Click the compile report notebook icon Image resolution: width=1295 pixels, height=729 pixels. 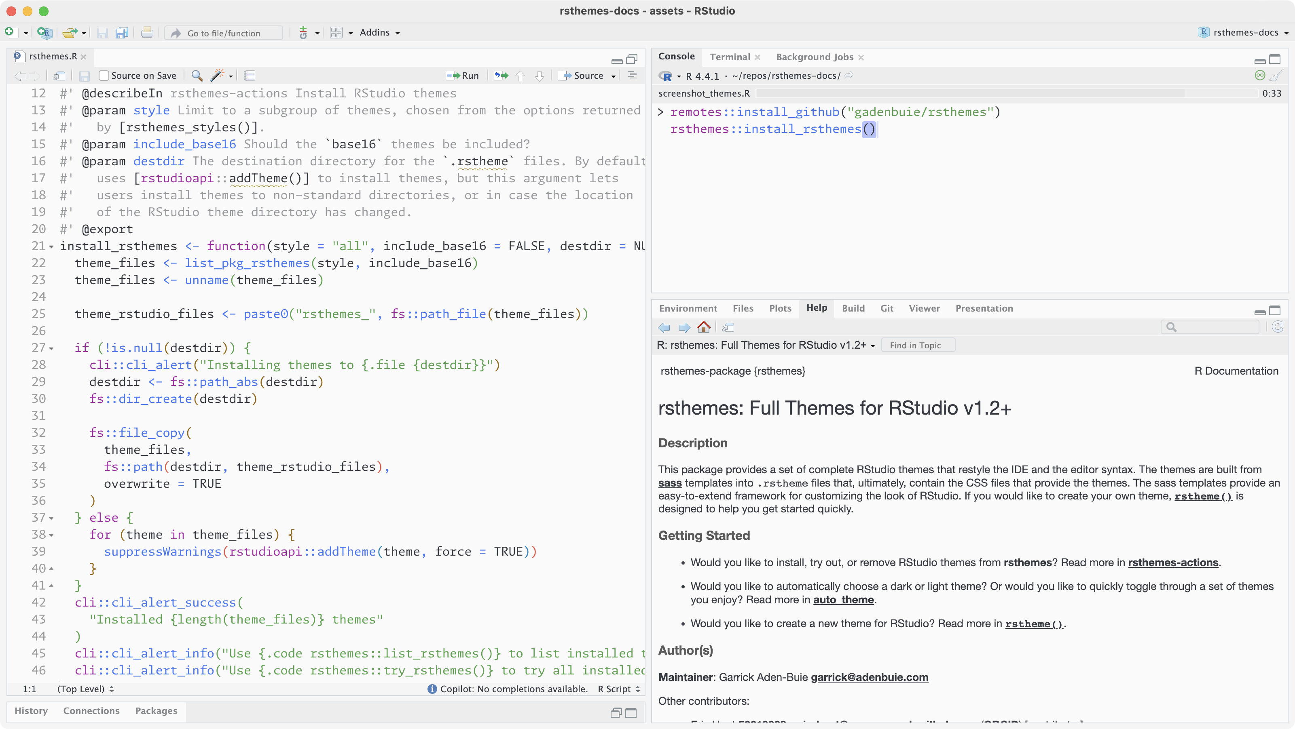point(250,75)
